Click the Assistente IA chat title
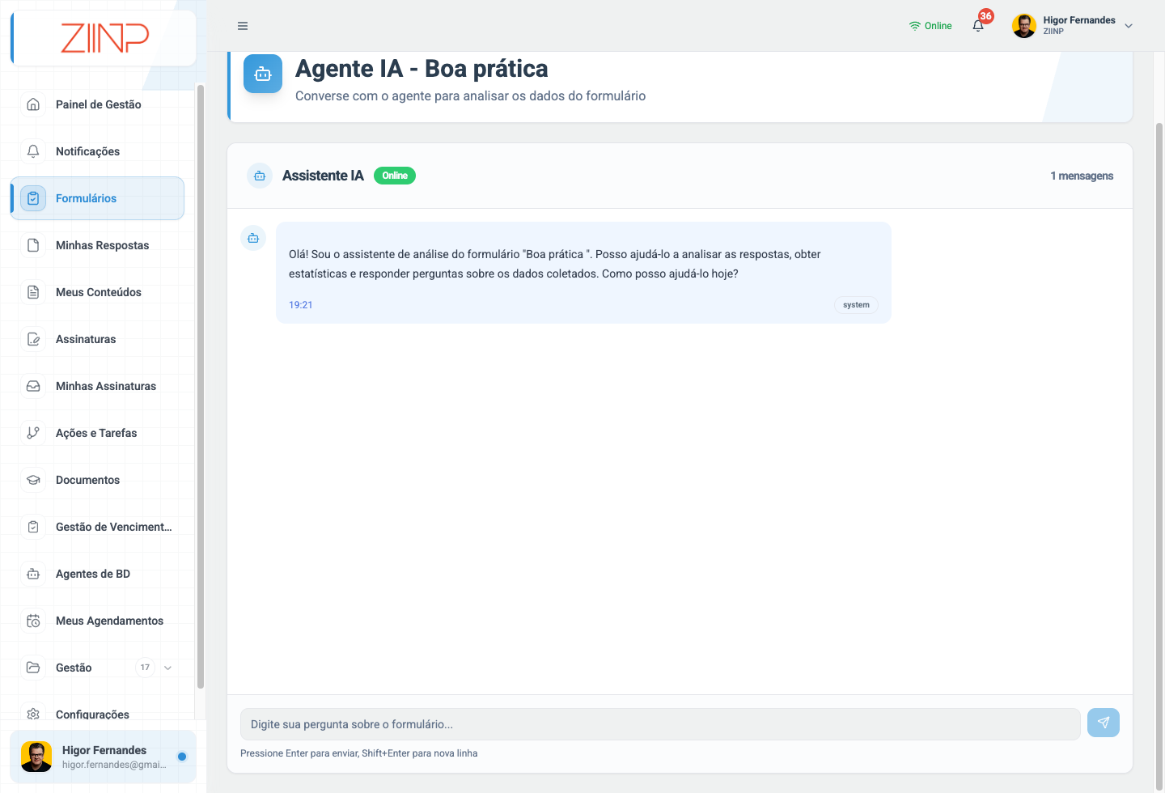Viewport: 1165px width, 793px height. click(x=323, y=176)
